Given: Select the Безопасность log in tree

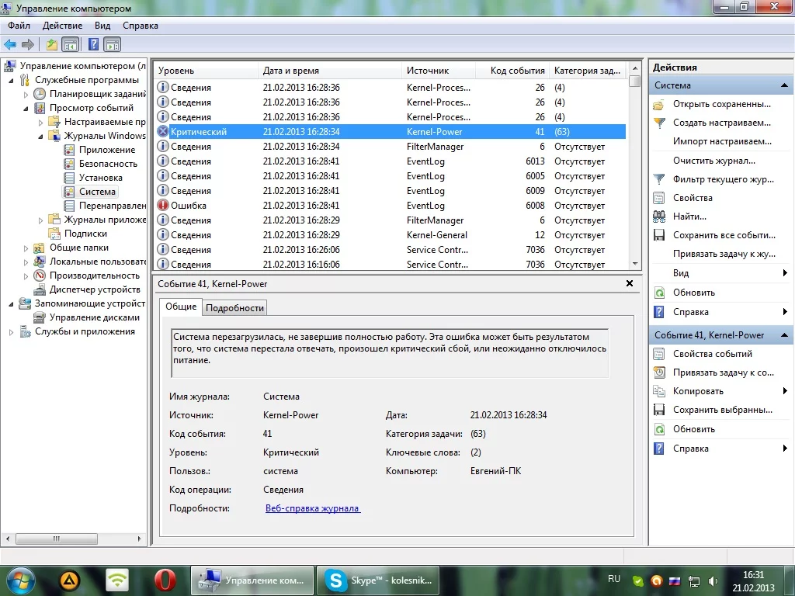Looking at the screenshot, I should click(108, 164).
